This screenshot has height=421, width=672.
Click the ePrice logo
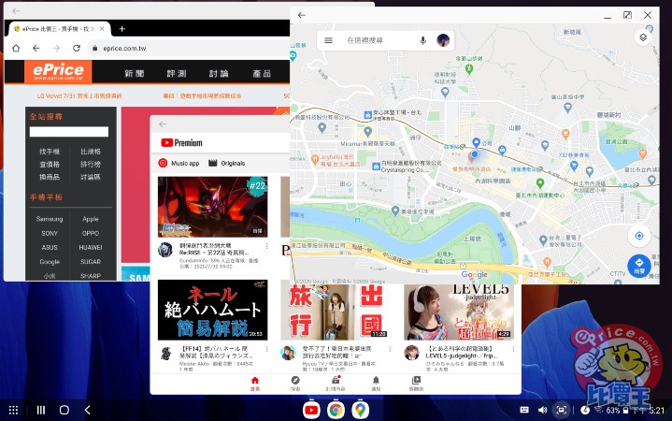[58, 71]
